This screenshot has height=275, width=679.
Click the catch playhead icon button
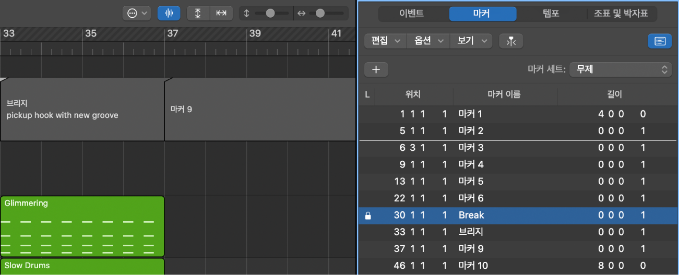511,41
